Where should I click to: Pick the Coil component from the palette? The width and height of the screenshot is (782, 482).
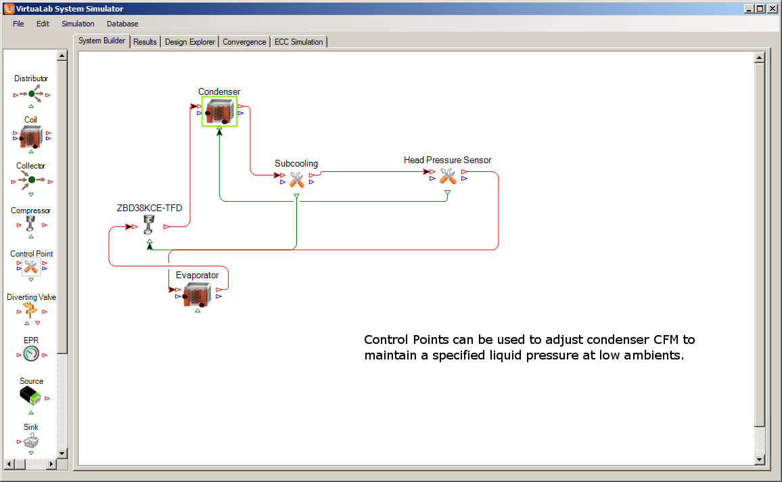click(31, 137)
